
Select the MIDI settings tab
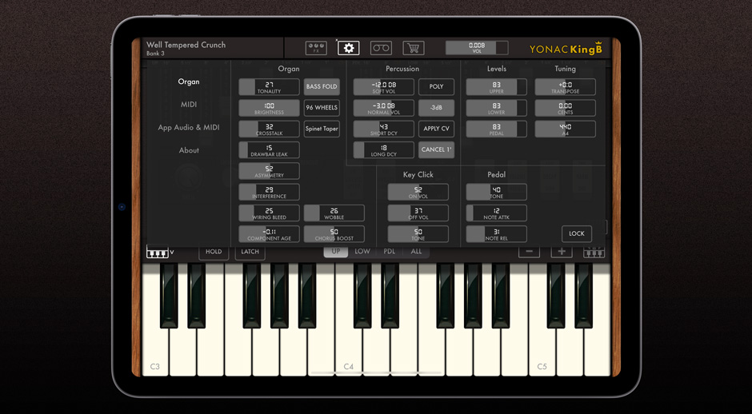tap(189, 105)
